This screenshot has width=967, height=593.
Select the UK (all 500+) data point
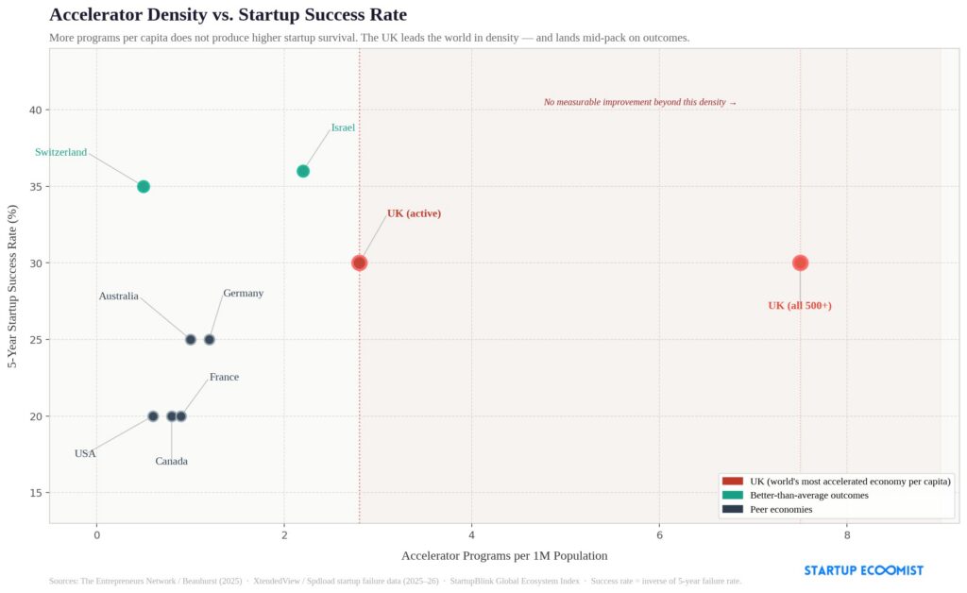(x=800, y=263)
